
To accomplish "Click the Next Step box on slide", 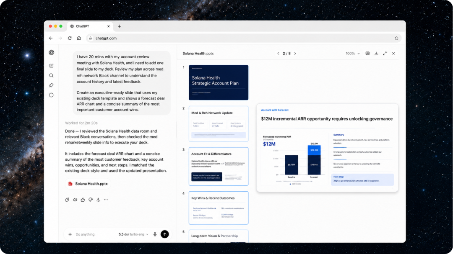I will pyautogui.click(x=362, y=180).
